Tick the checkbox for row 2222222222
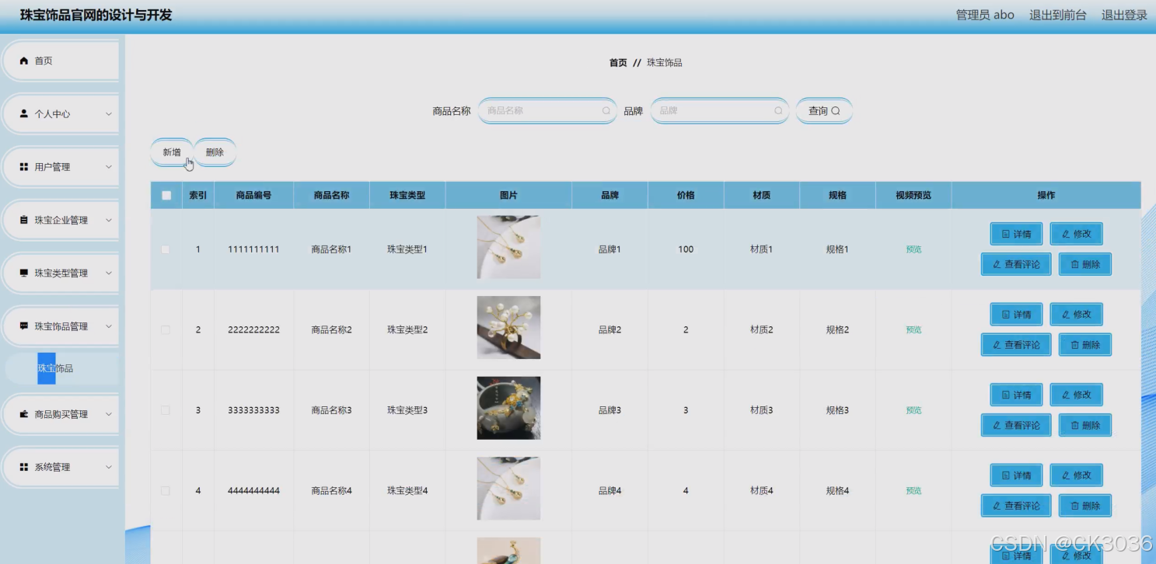1156x564 pixels. (165, 329)
